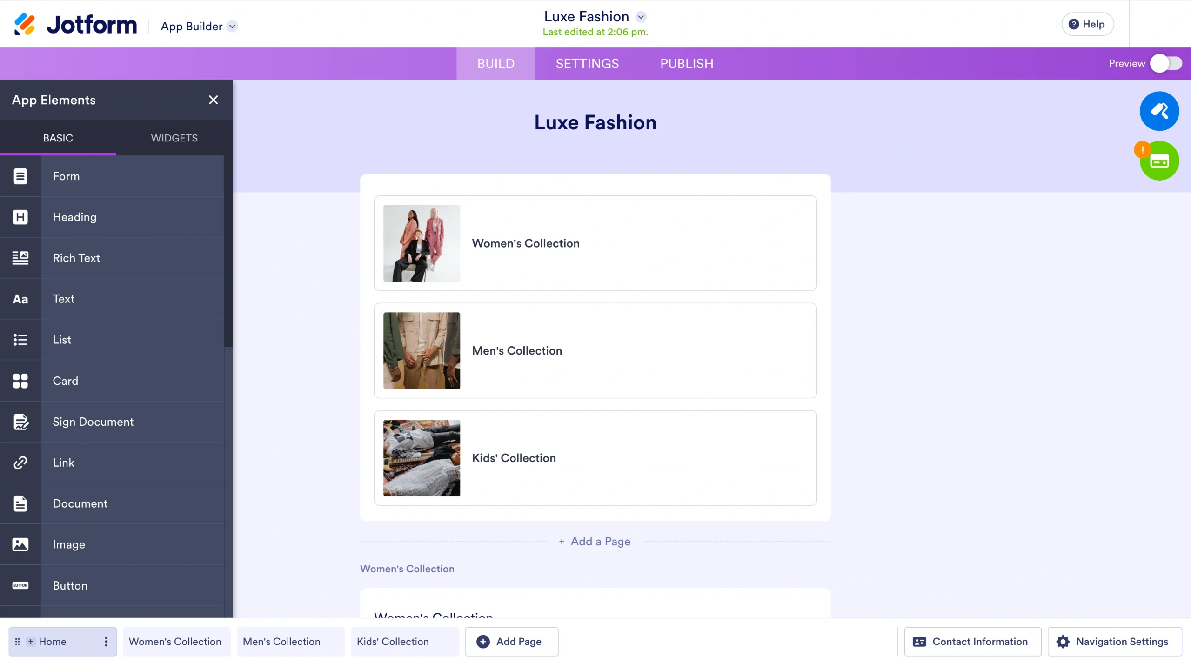Click the Women's Collection card thumbnail
1191x664 pixels.
click(421, 243)
